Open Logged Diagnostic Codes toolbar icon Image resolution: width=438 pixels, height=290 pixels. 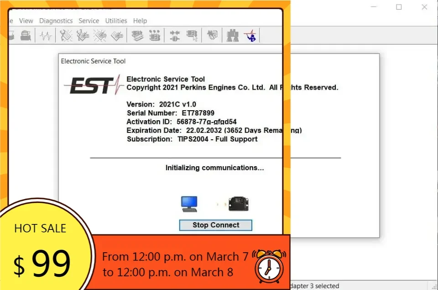click(x=83, y=36)
